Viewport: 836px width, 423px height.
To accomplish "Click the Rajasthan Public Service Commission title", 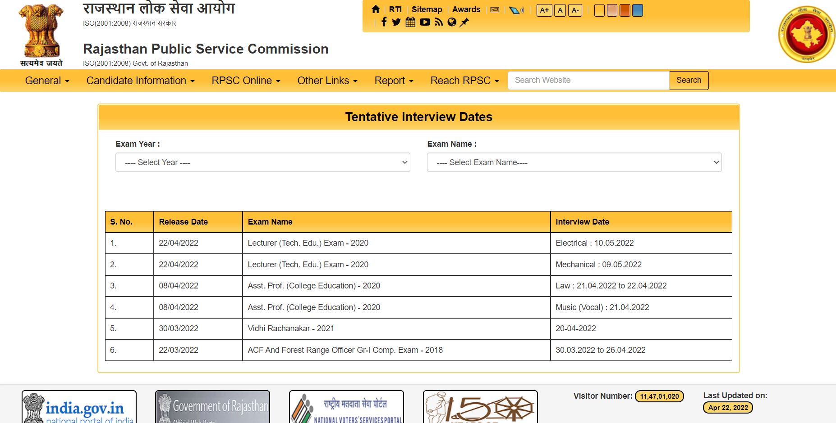I will tap(206, 49).
